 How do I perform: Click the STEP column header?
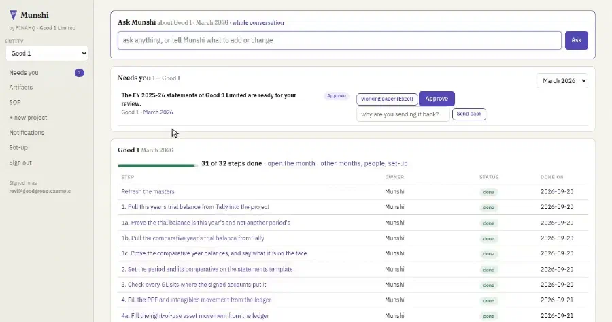tap(128, 177)
